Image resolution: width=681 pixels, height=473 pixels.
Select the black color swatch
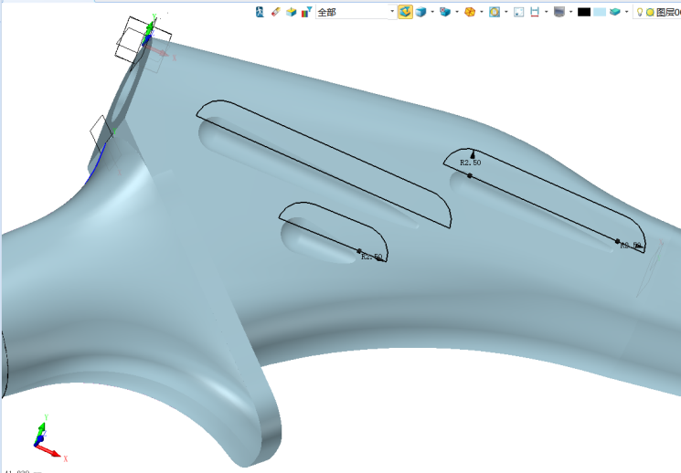click(584, 12)
